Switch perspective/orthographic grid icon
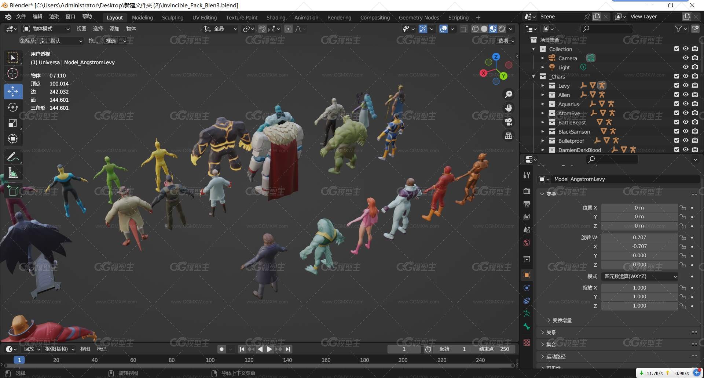The height and width of the screenshot is (378, 704). pos(509,136)
